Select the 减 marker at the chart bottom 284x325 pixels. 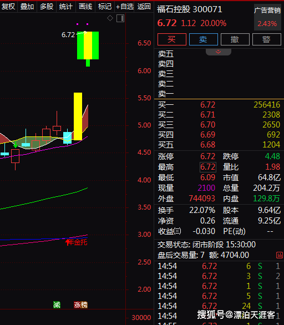click(x=57, y=305)
